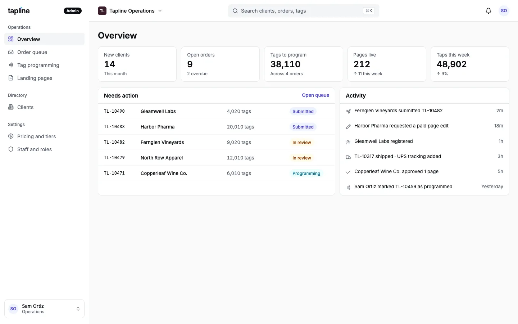Viewport: 518px width, 324px height.
Task: Click pencil icon beside Harbor Pharma activity
Action: (348, 126)
